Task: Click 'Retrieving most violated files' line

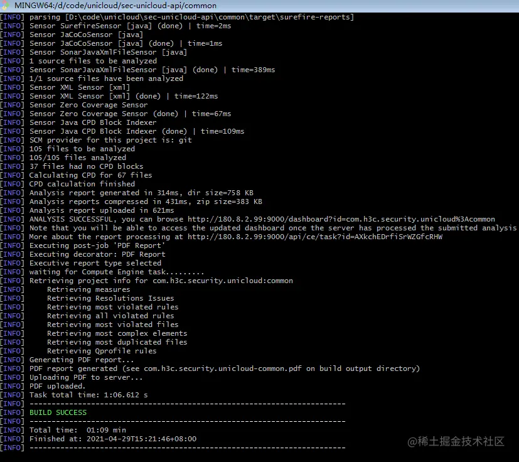Action: tap(112, 325)
